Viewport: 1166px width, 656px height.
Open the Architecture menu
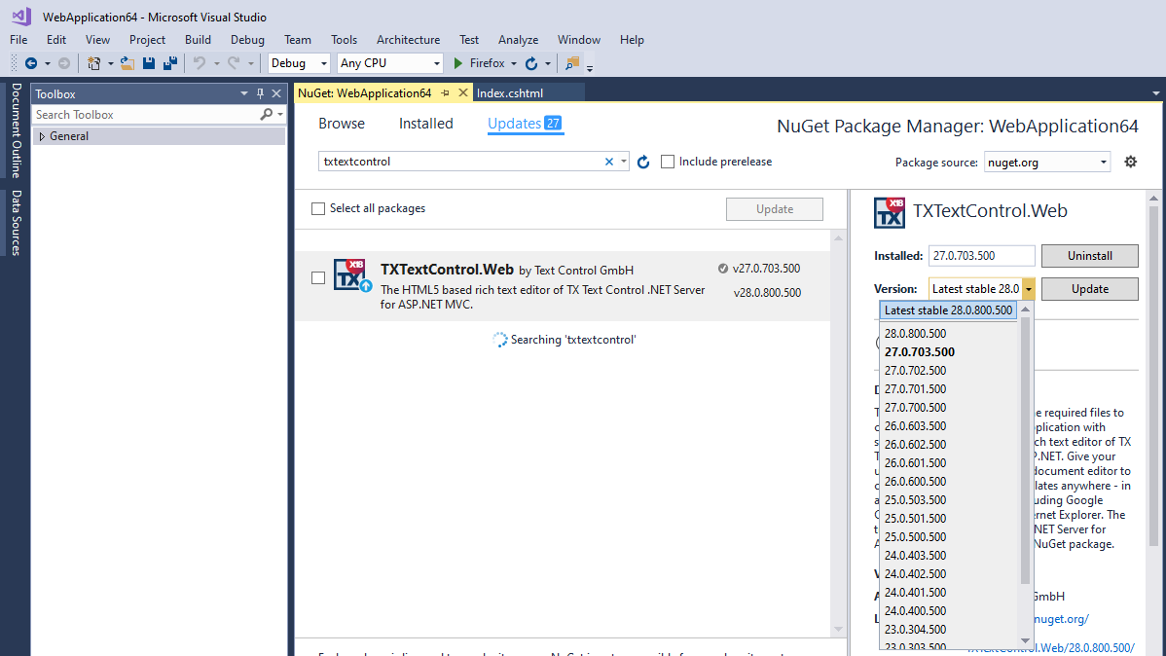(408, 40)
